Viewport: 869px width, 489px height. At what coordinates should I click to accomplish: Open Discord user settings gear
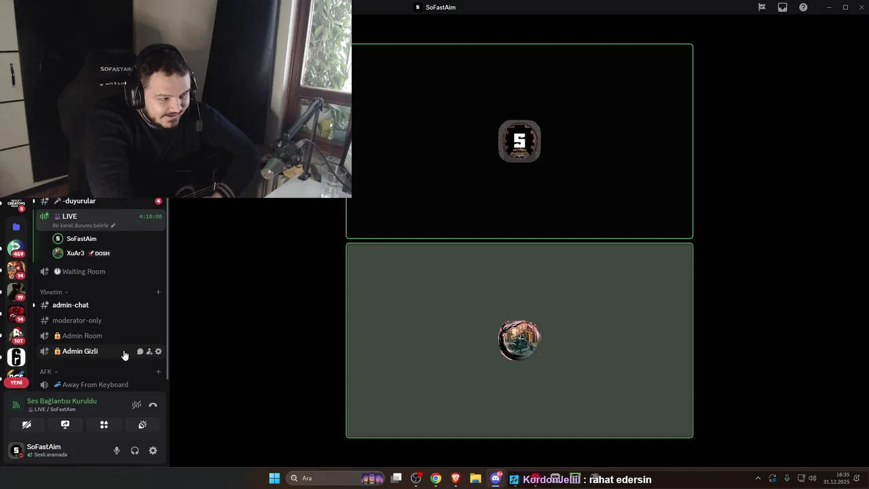[153, 450]
